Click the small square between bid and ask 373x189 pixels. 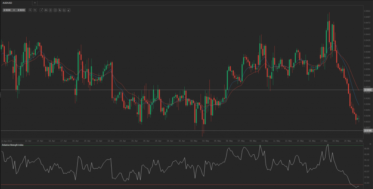click(14, 10)
